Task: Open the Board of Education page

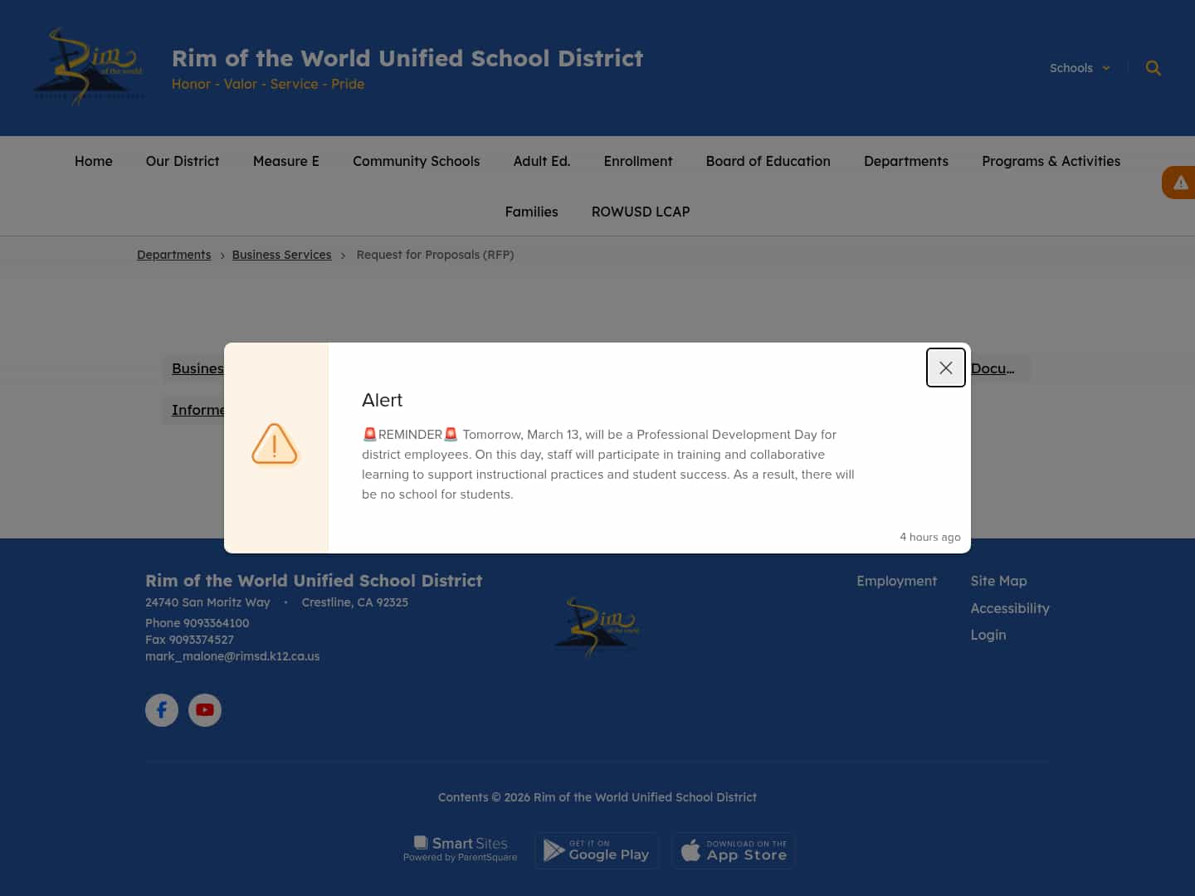Action: click(768, 161)
